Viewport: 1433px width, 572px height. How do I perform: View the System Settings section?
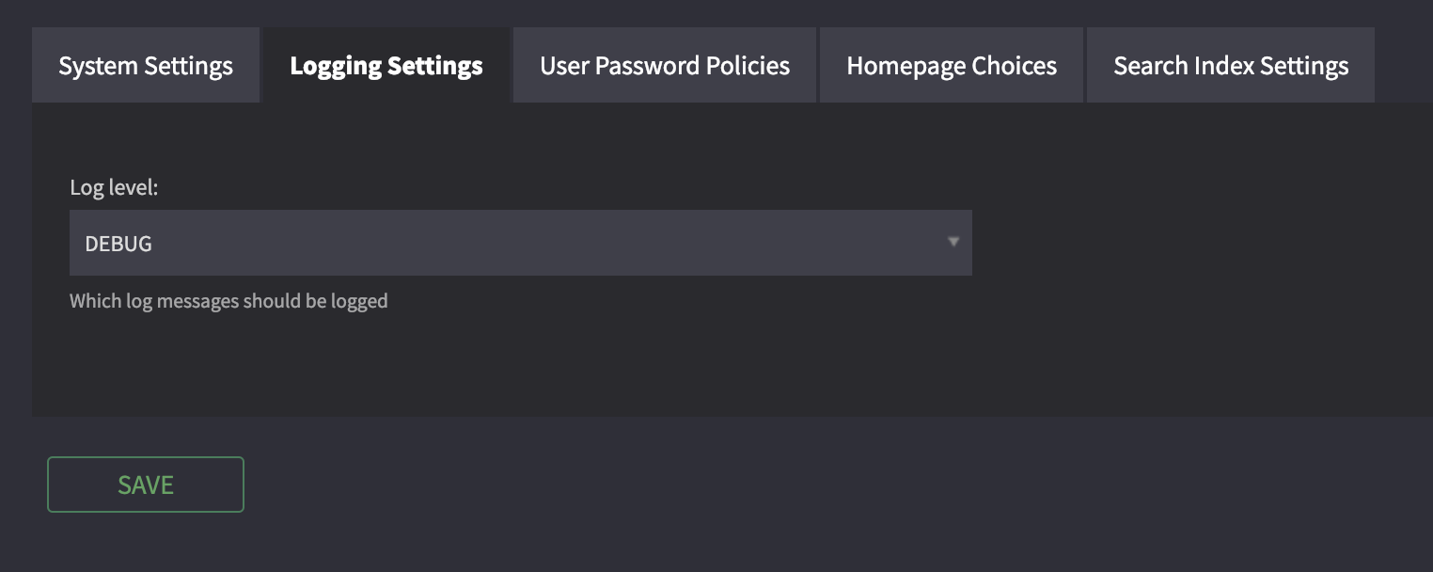pyautogui.click(x=146, y=65)
